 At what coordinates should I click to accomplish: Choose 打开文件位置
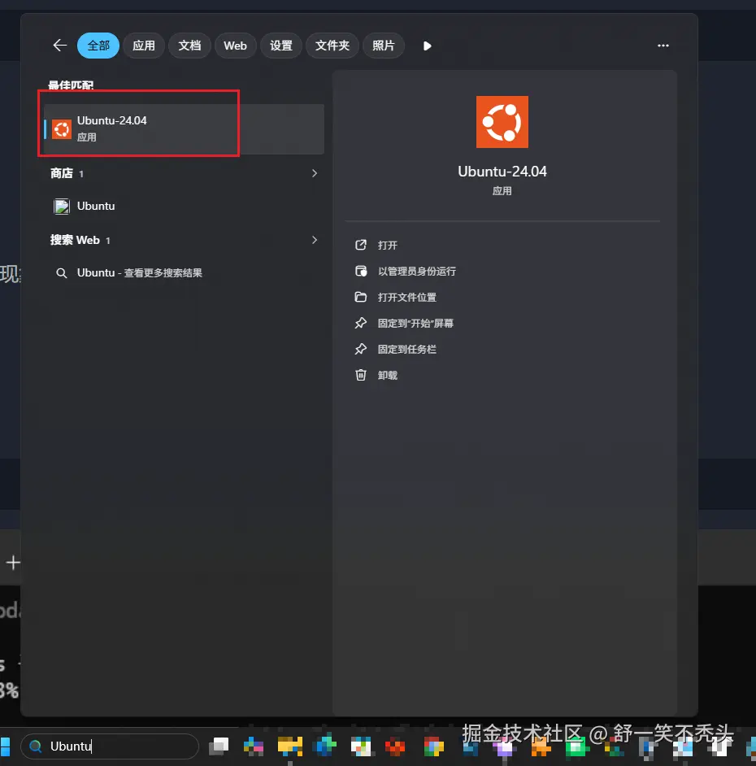point(406,297)
